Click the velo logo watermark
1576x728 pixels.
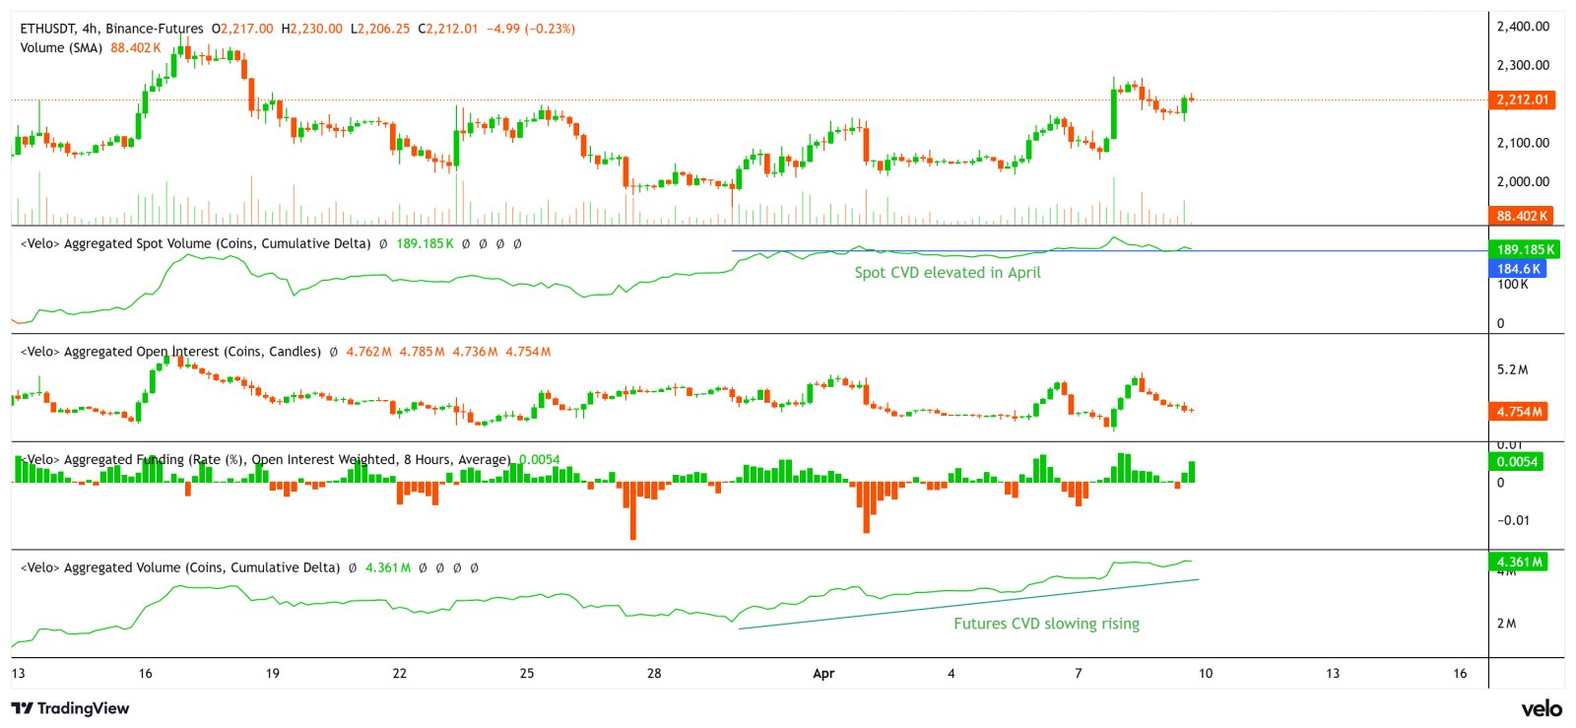pyautogui.click(x=1541, y=708)
